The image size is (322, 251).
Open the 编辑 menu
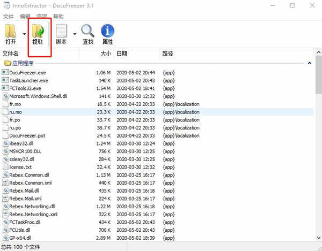pos(25,17)
